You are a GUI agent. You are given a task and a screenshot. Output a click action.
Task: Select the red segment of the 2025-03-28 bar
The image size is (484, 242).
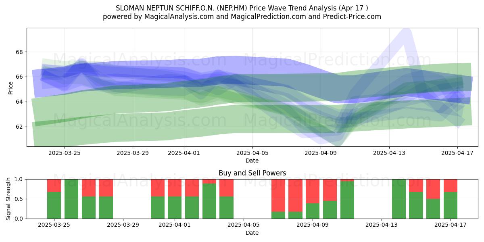tap(106, 188)
